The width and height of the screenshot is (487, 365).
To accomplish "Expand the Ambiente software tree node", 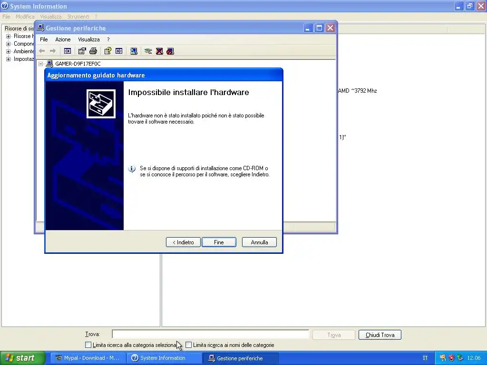I will (9, 51).
